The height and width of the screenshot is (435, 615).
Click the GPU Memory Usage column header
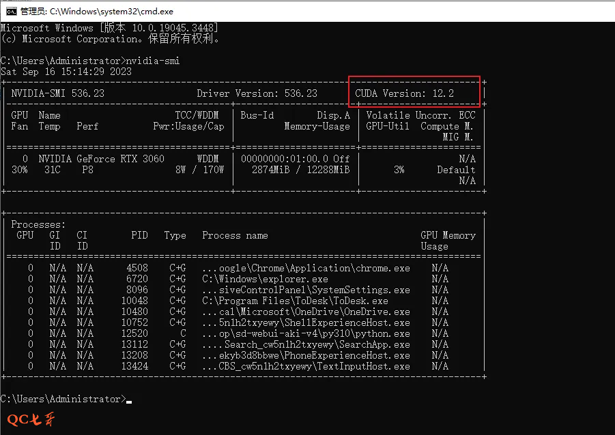[x=448, y=240]
